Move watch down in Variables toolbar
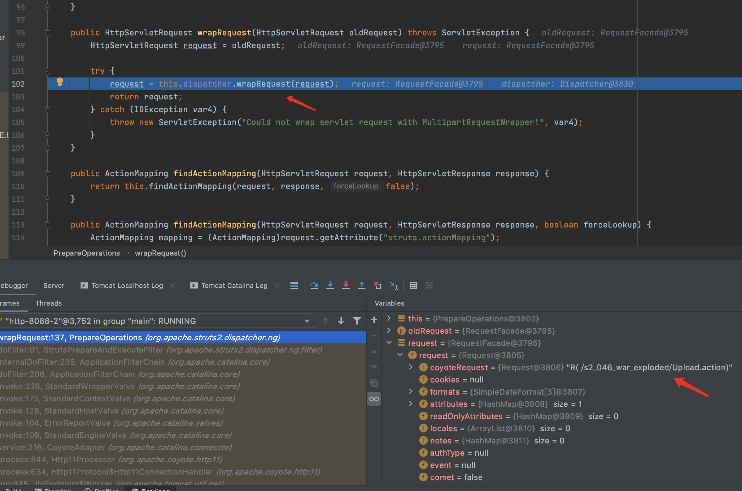The image size is (742, 491). [x=374, y=367]
